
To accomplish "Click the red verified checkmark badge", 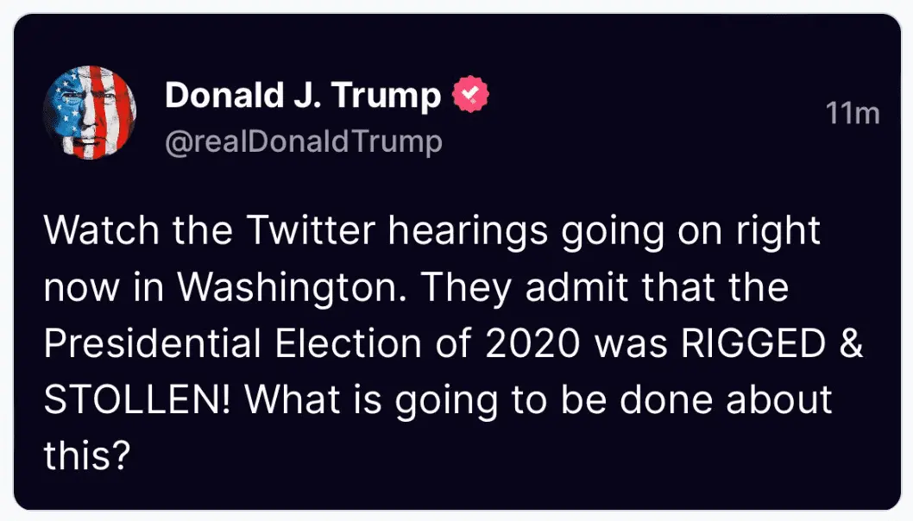I will pos(471,94).
